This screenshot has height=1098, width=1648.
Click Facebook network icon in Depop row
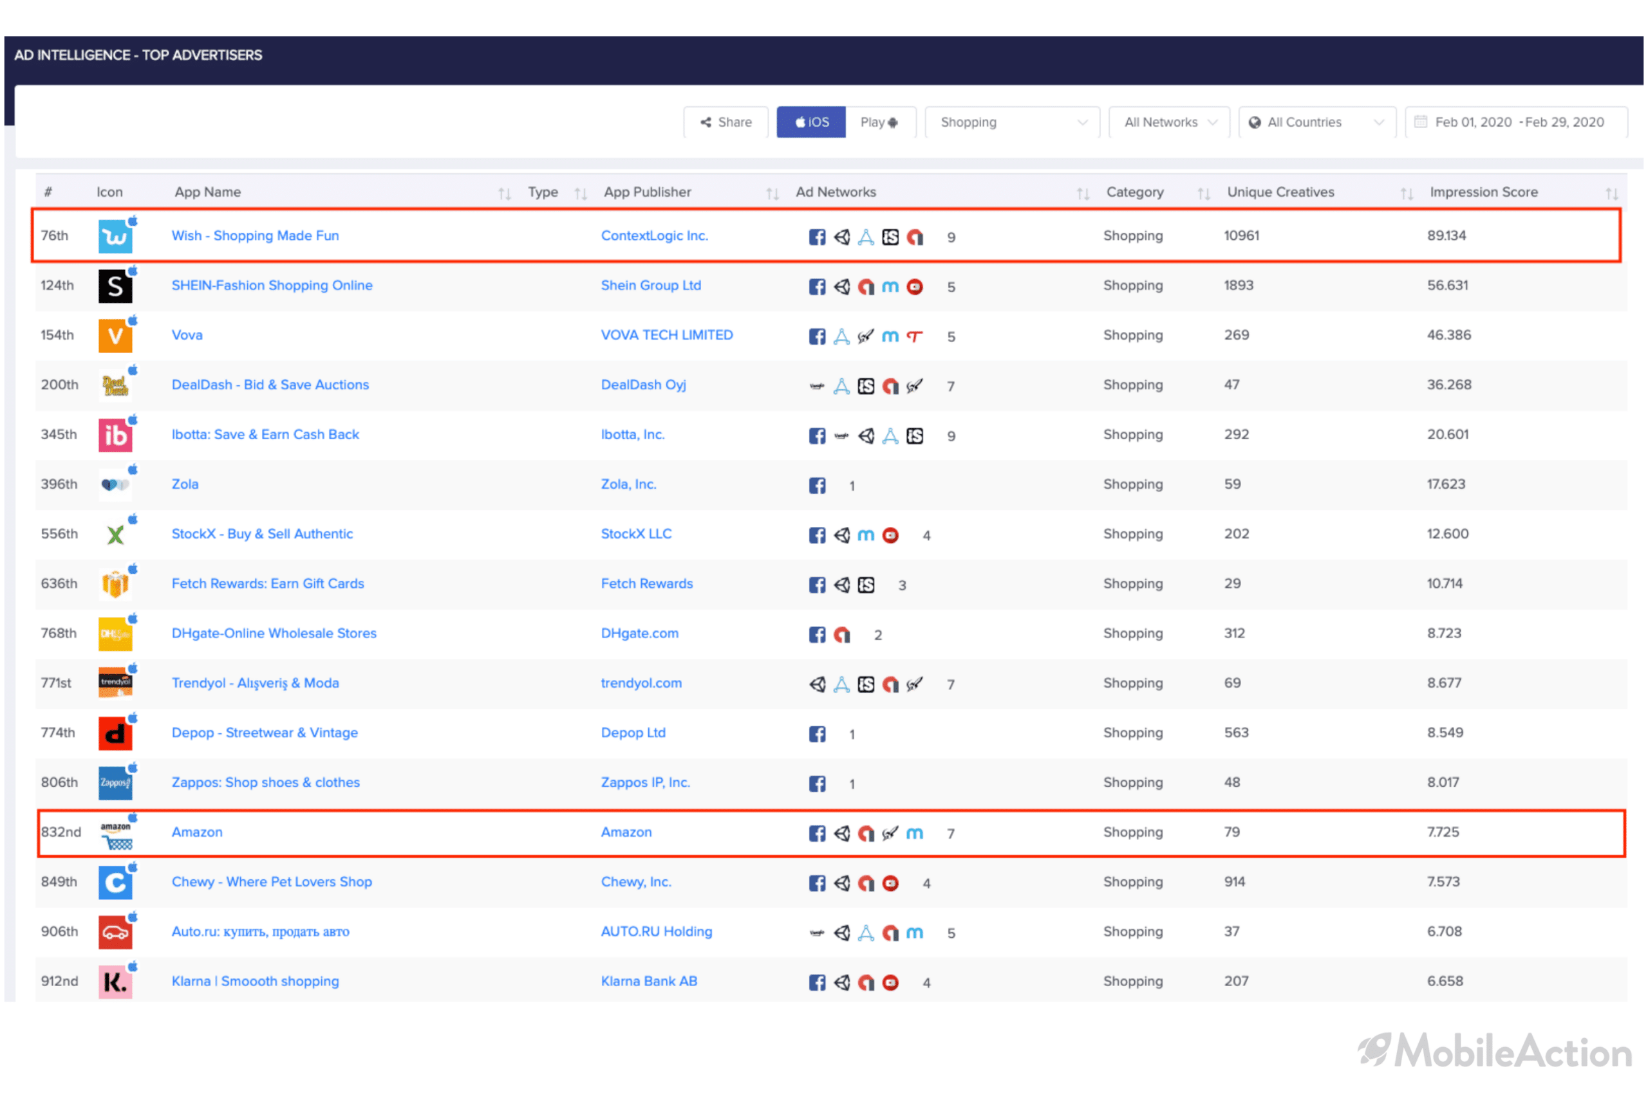point(817,734)
